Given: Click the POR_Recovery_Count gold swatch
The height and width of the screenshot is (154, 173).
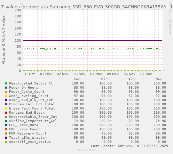Looking at the screenshot, I should 6,133.
